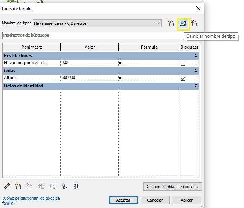Click the new parameter icon at bottom
244x208 pixels.
(x=18, y=186)
